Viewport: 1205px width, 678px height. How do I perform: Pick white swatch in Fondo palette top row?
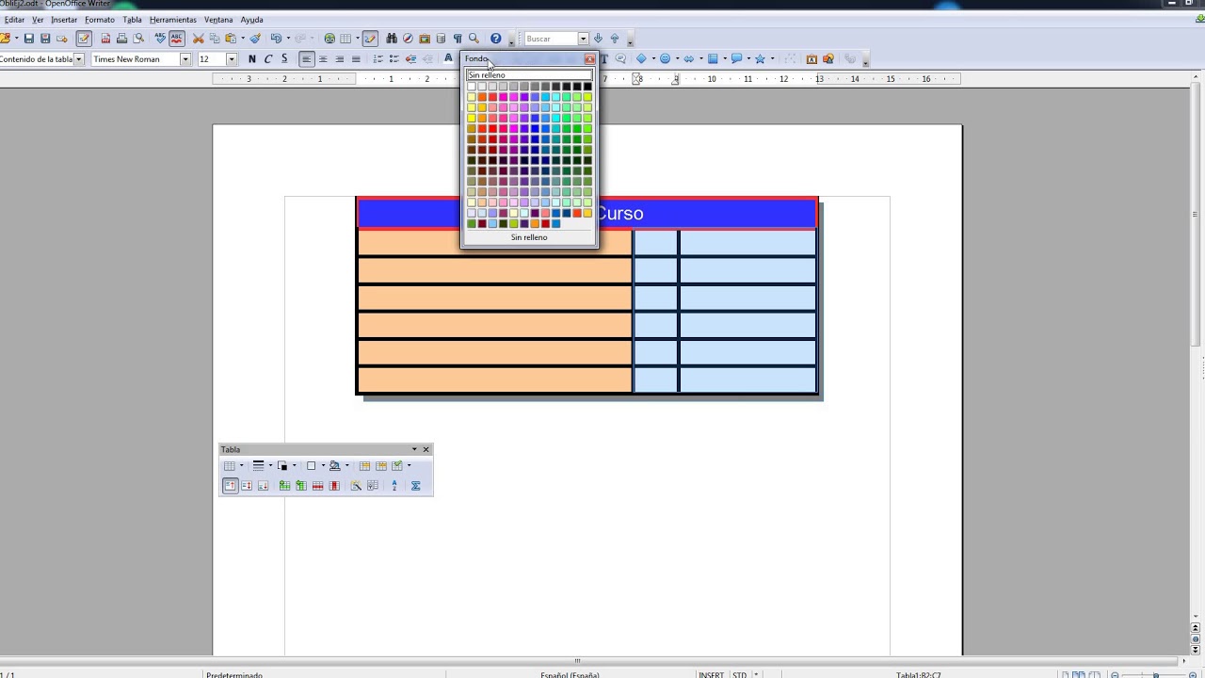tap(472, 87)
